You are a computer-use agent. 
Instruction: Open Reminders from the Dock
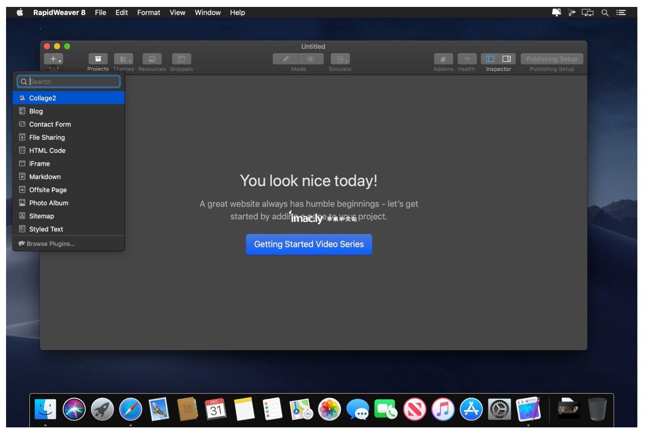point(272,409)
